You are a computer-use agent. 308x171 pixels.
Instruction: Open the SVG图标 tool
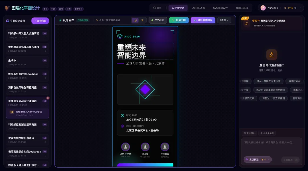(x=158, y=20)
